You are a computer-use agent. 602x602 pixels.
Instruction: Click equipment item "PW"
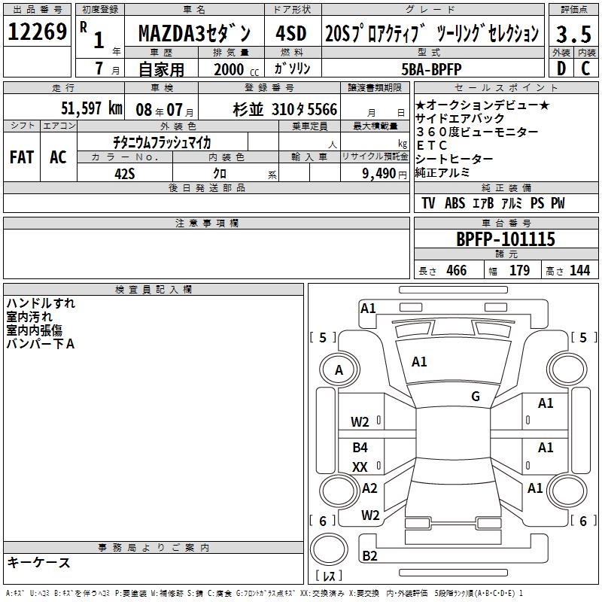[x=558, y=203]
